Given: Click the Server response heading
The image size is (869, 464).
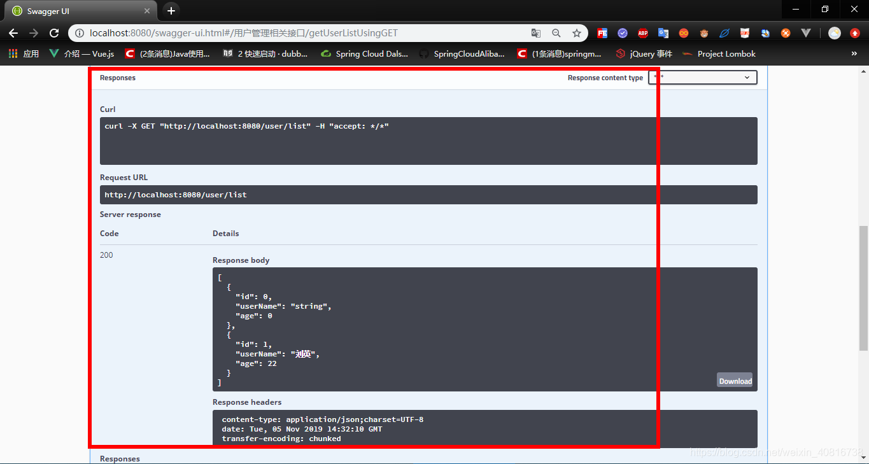Looking at the screenshot, I should (131, 214).
